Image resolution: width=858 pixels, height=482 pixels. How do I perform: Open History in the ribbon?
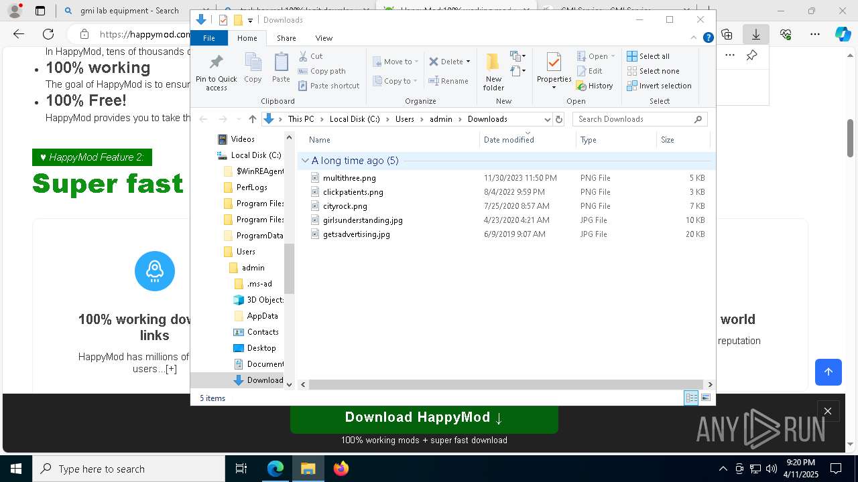[x=595, y=86]
